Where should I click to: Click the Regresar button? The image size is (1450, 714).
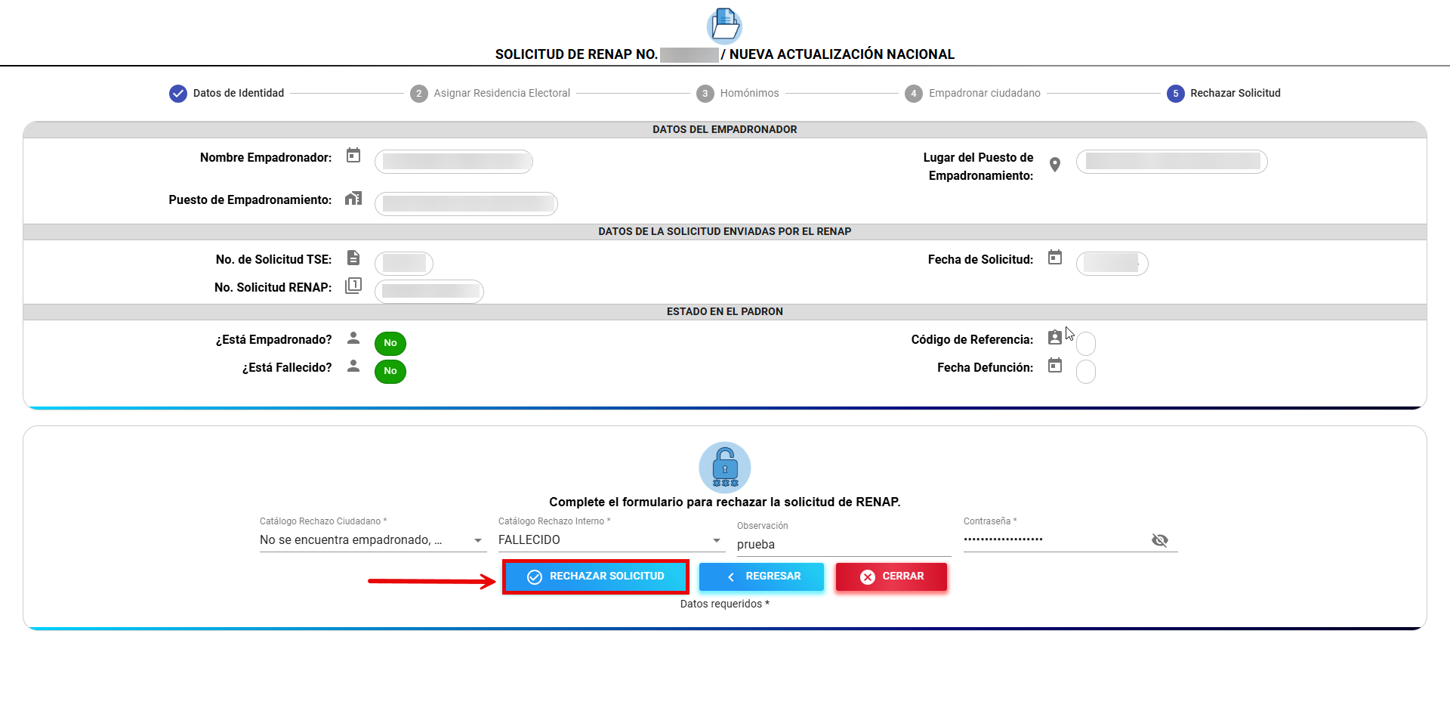coord(761,576)
